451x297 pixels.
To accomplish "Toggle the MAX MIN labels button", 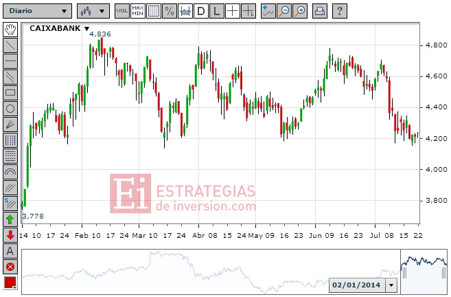I will pos(138,11).
